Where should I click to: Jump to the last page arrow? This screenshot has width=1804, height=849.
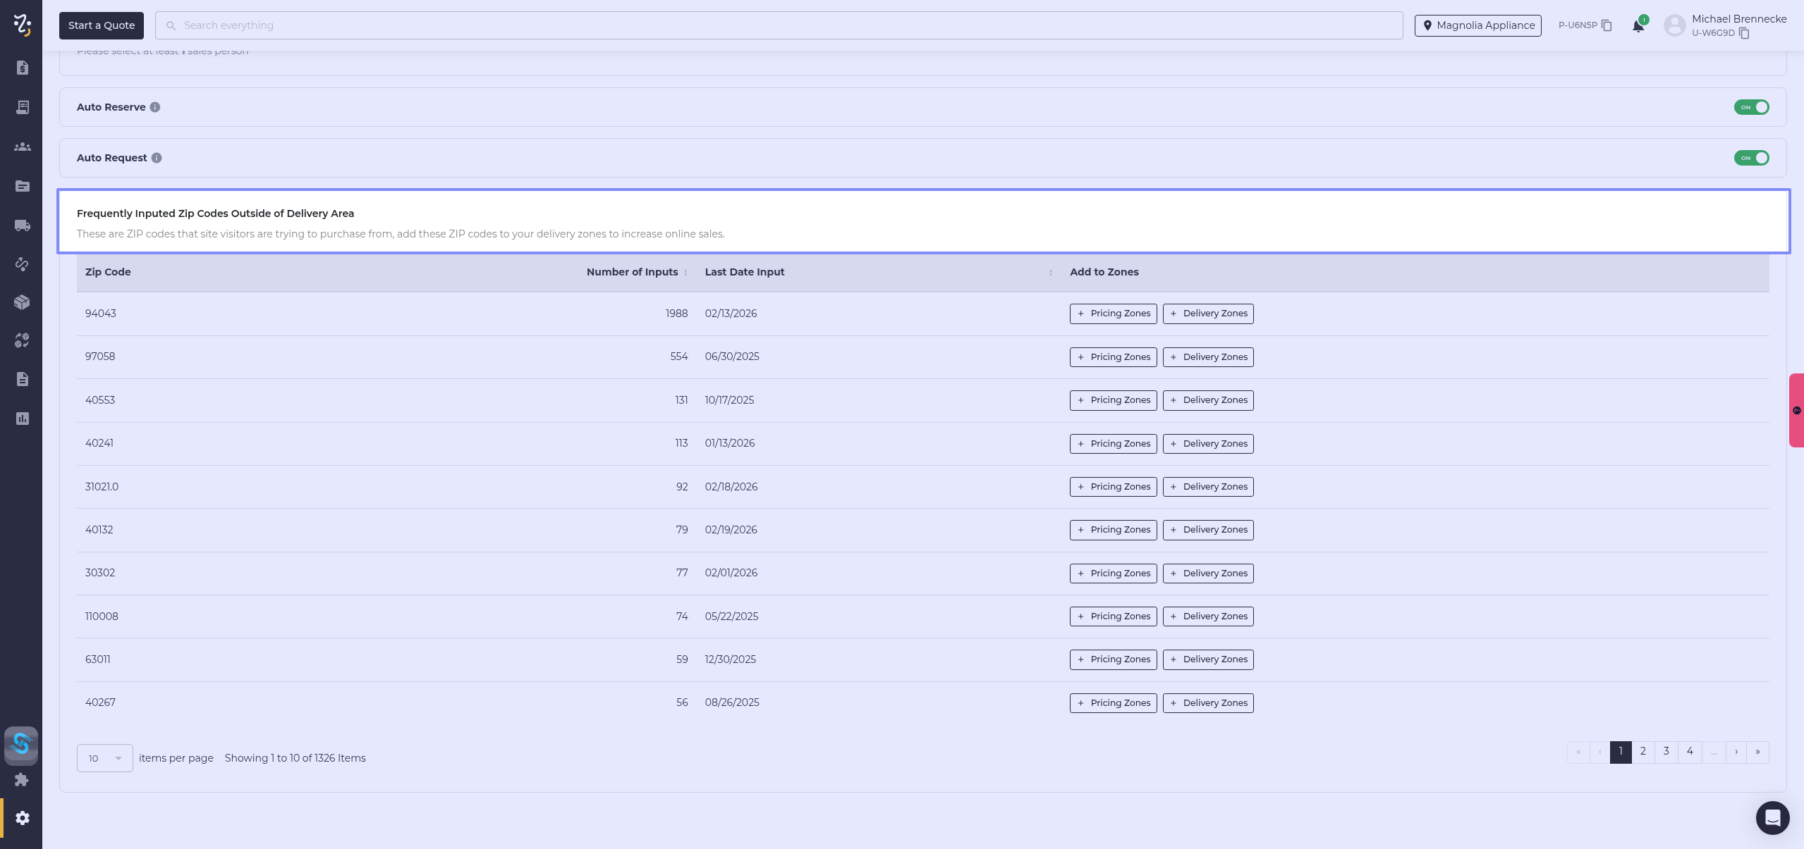click(1757, 752)
